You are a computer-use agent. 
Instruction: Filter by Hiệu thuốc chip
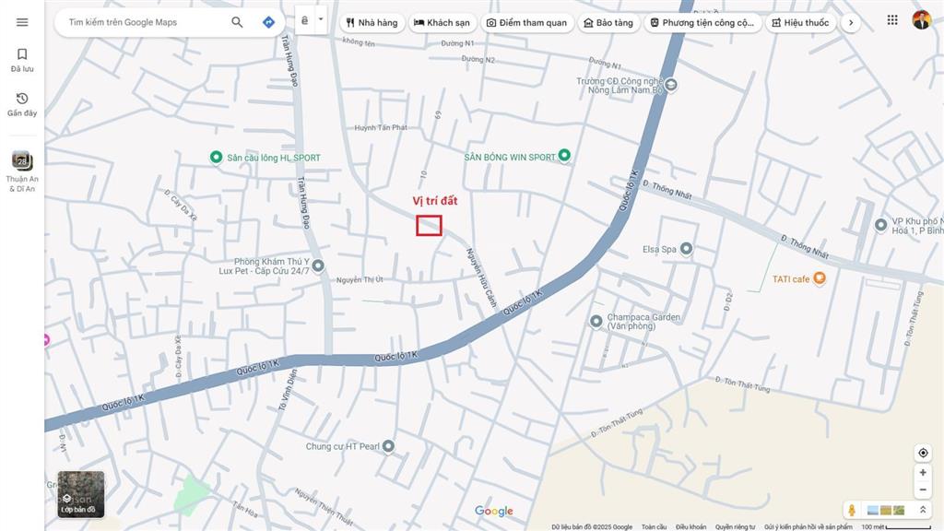[x=800, y=23]
